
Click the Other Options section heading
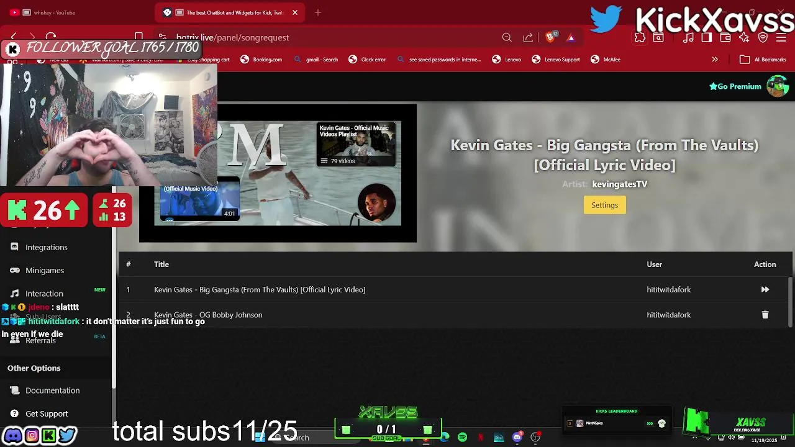[x=34, y=368]
